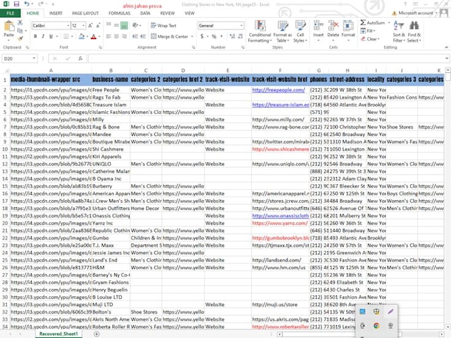The height and width of the screenshot is (338, 451).
Task: Toggle Wrap Text
Action: (x=163, y=26)
